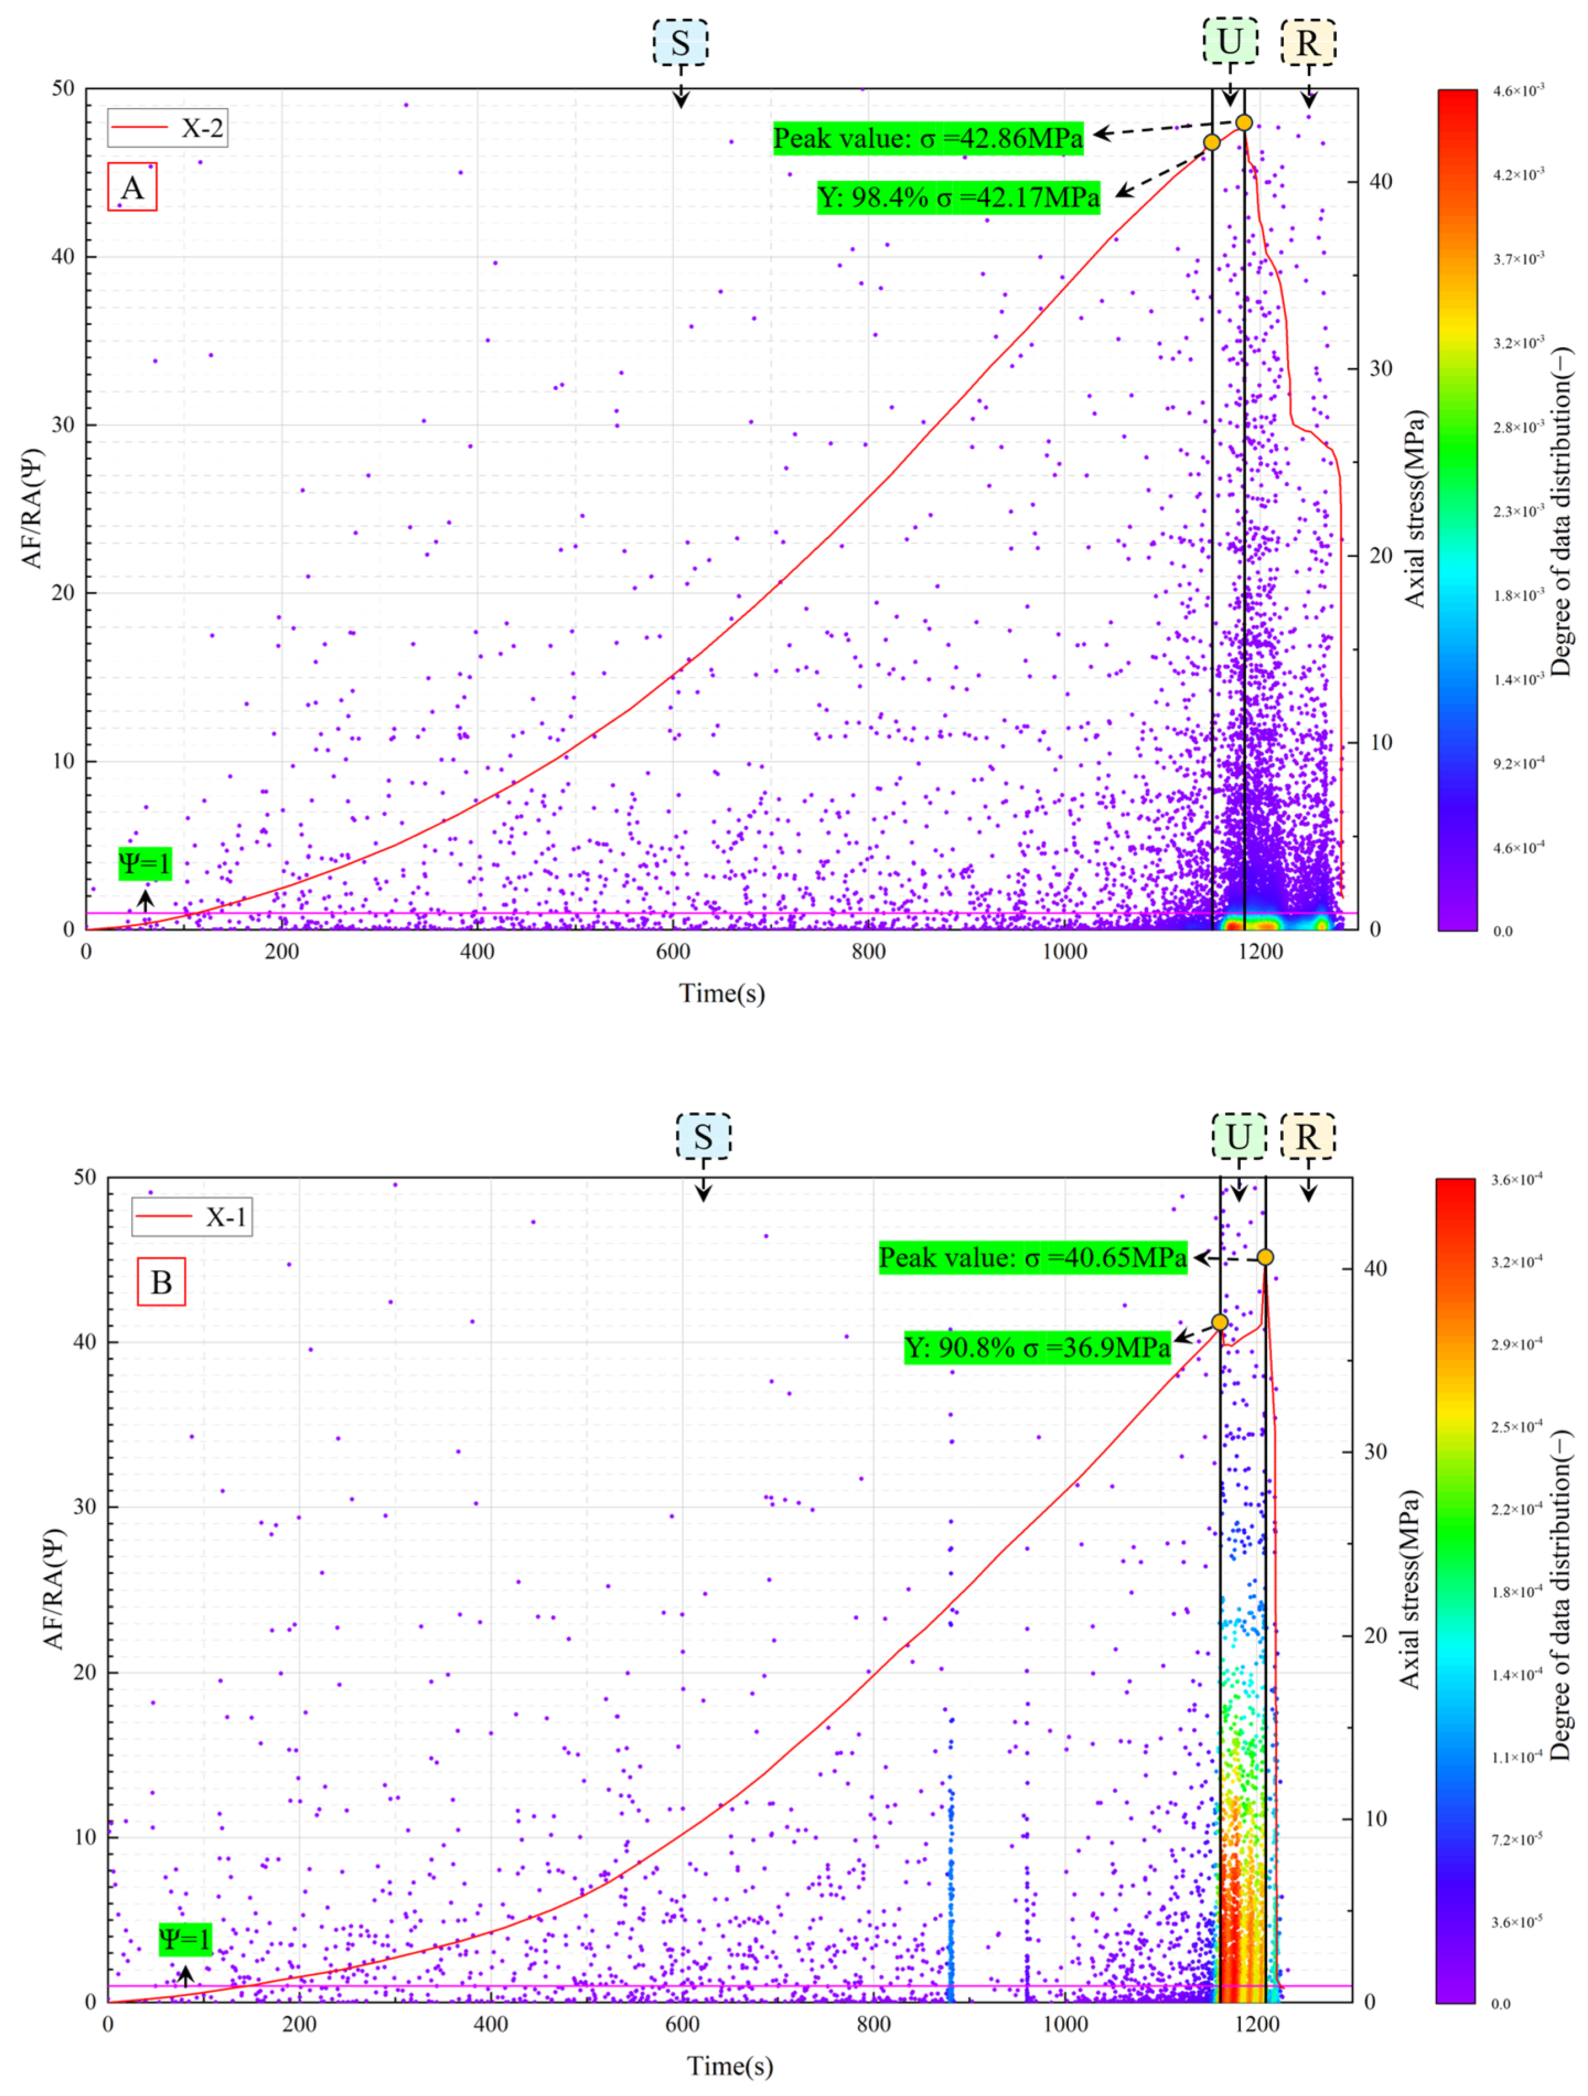
Task: Click the X-1 legend entry
Action: 191,1217
